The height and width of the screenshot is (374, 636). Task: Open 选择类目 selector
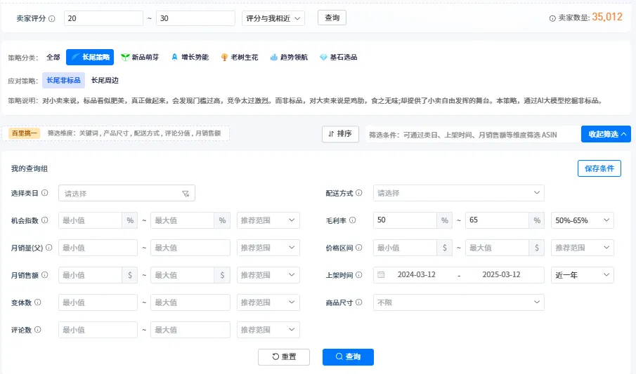[126, 193]
